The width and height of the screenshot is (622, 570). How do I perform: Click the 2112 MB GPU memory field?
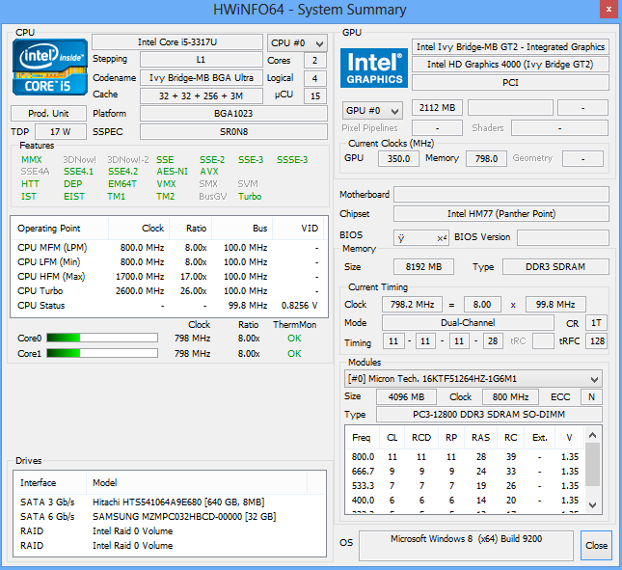tap(437, 107)
